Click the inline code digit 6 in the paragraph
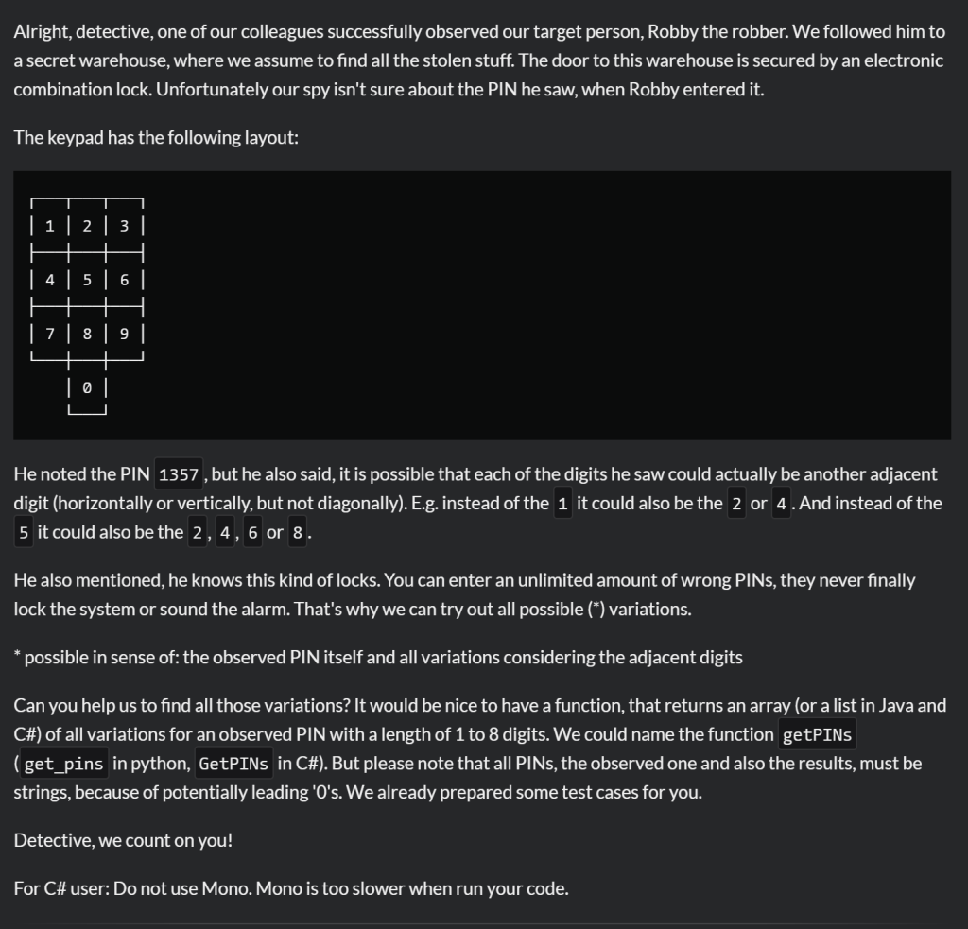 252,532
